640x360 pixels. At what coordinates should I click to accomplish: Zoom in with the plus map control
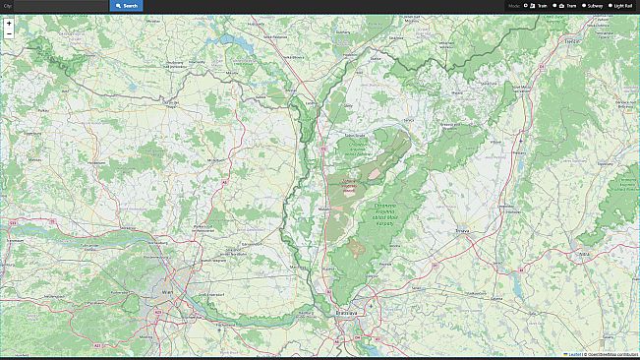[x=9, y=24]
